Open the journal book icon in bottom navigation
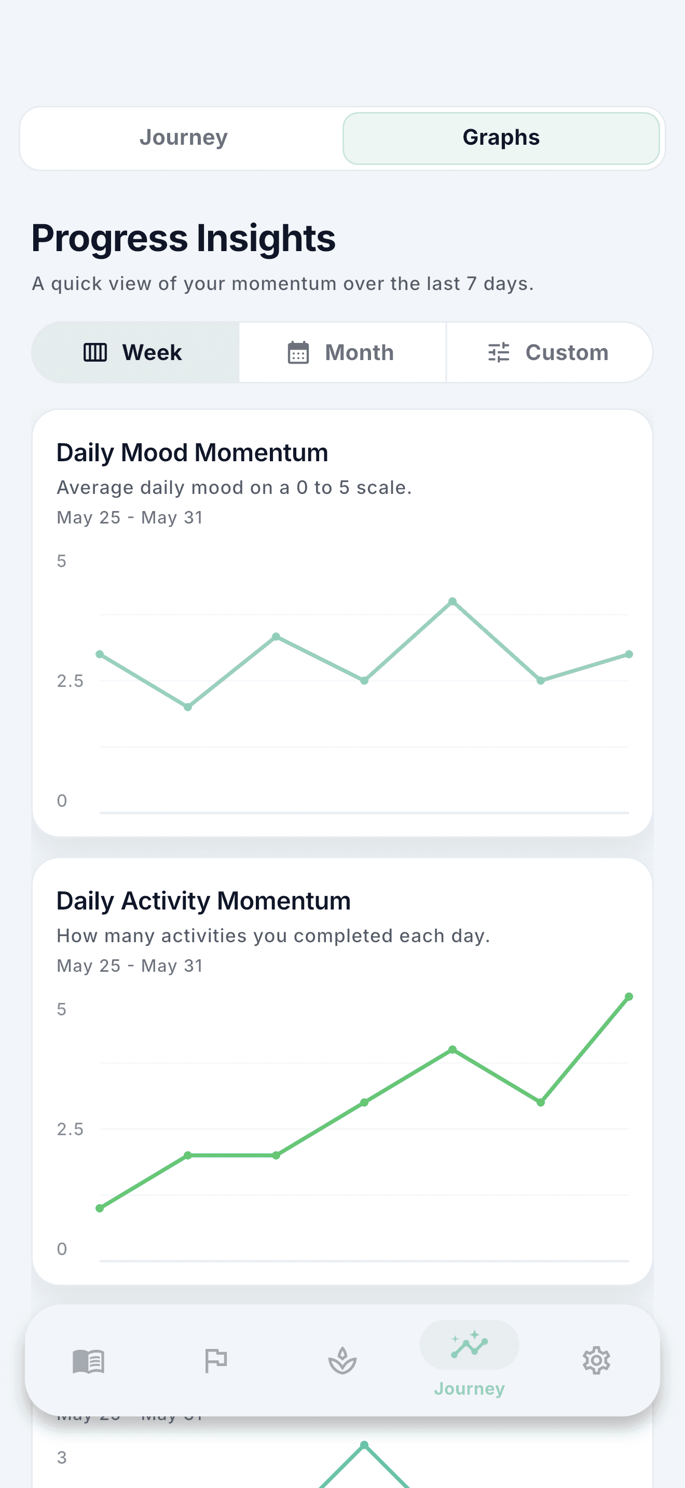 88,1361
